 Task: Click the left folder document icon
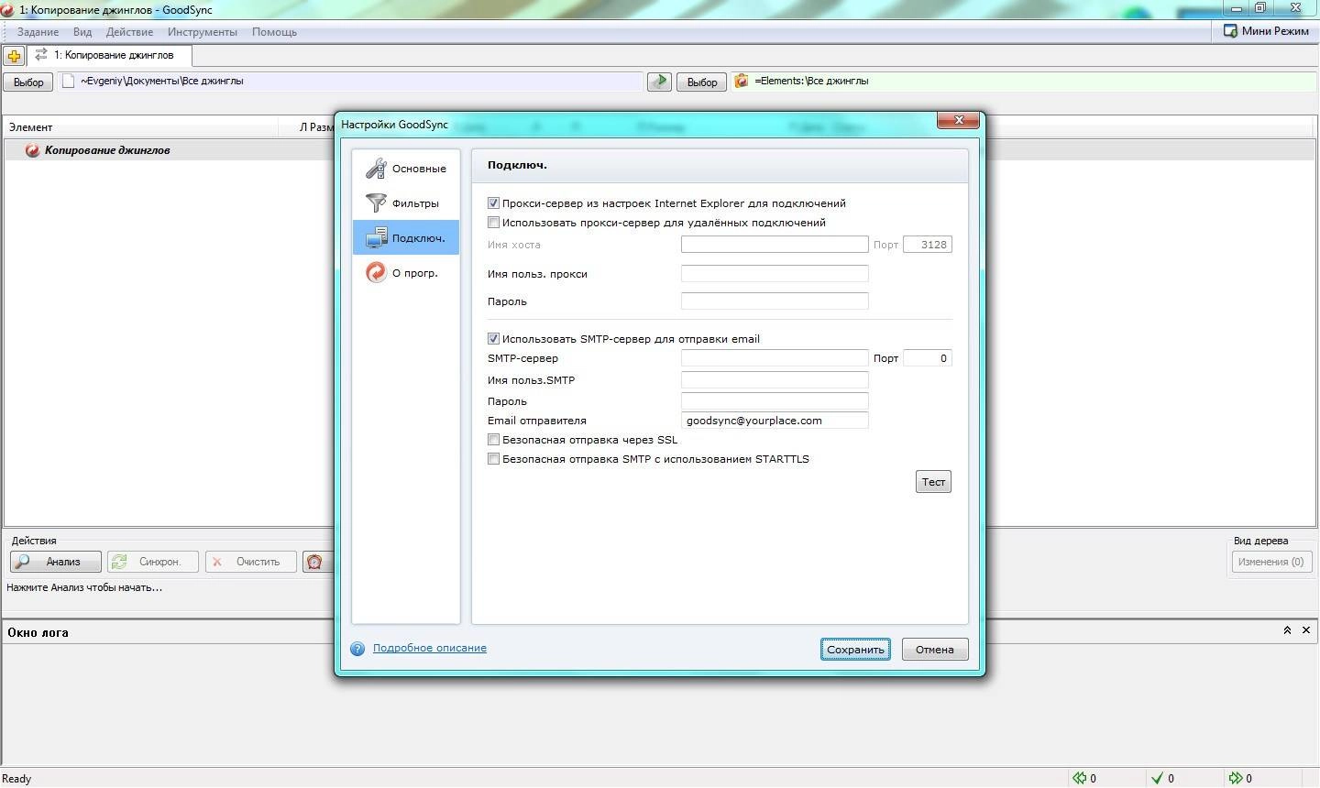tap(68, 81)
